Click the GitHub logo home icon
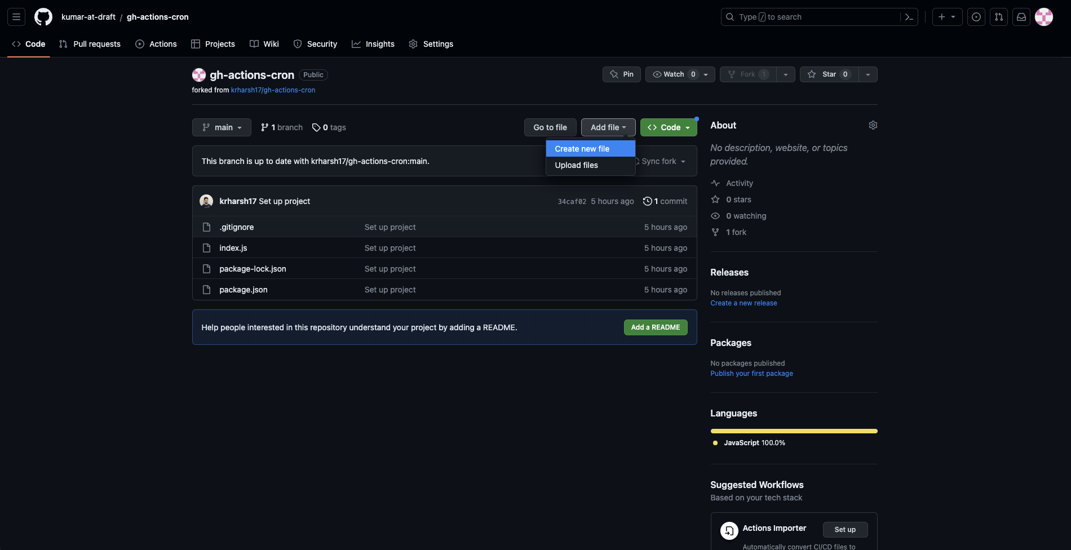 (x=43, y=17)
